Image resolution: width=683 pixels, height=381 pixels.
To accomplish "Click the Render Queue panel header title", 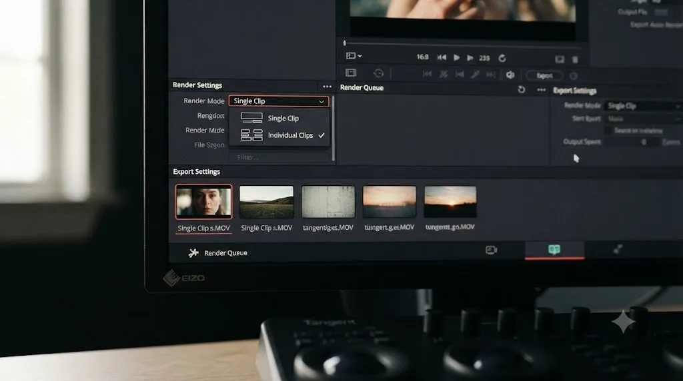I will click(x=362, y=87).
